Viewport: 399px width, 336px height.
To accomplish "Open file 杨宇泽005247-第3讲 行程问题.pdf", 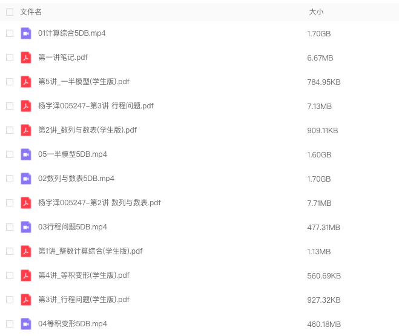I will click(x=96, y=106).
